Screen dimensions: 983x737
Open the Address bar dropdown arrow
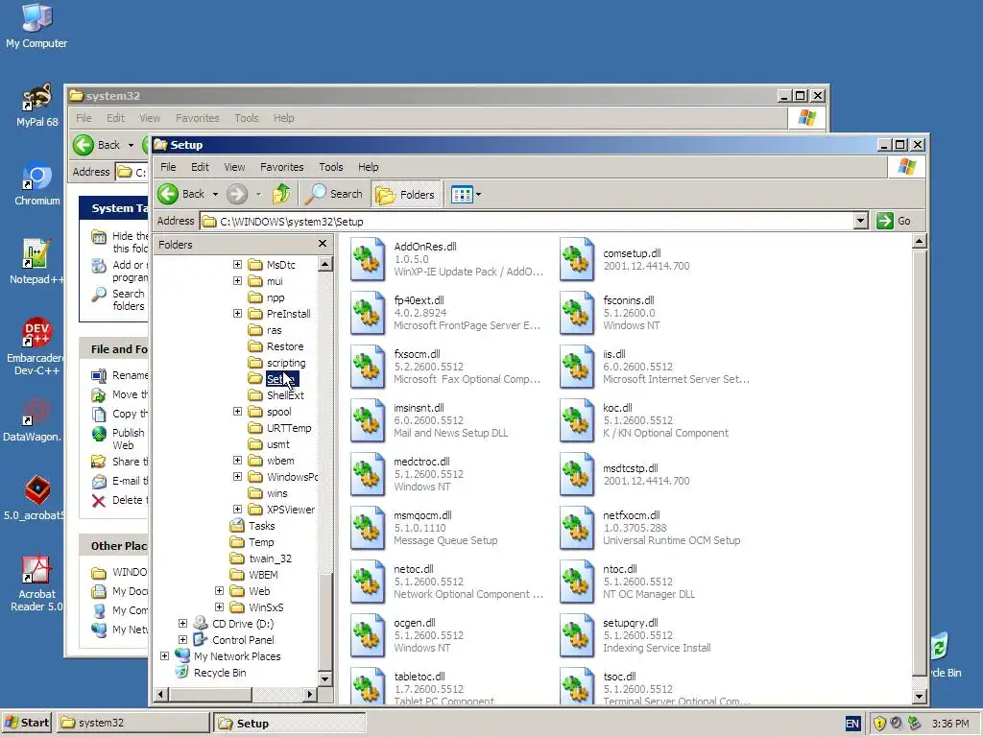pos(861,221)
